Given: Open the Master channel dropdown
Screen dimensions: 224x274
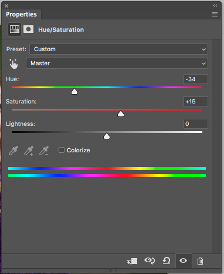Looking at the screenshot, I should coord(117,64).
